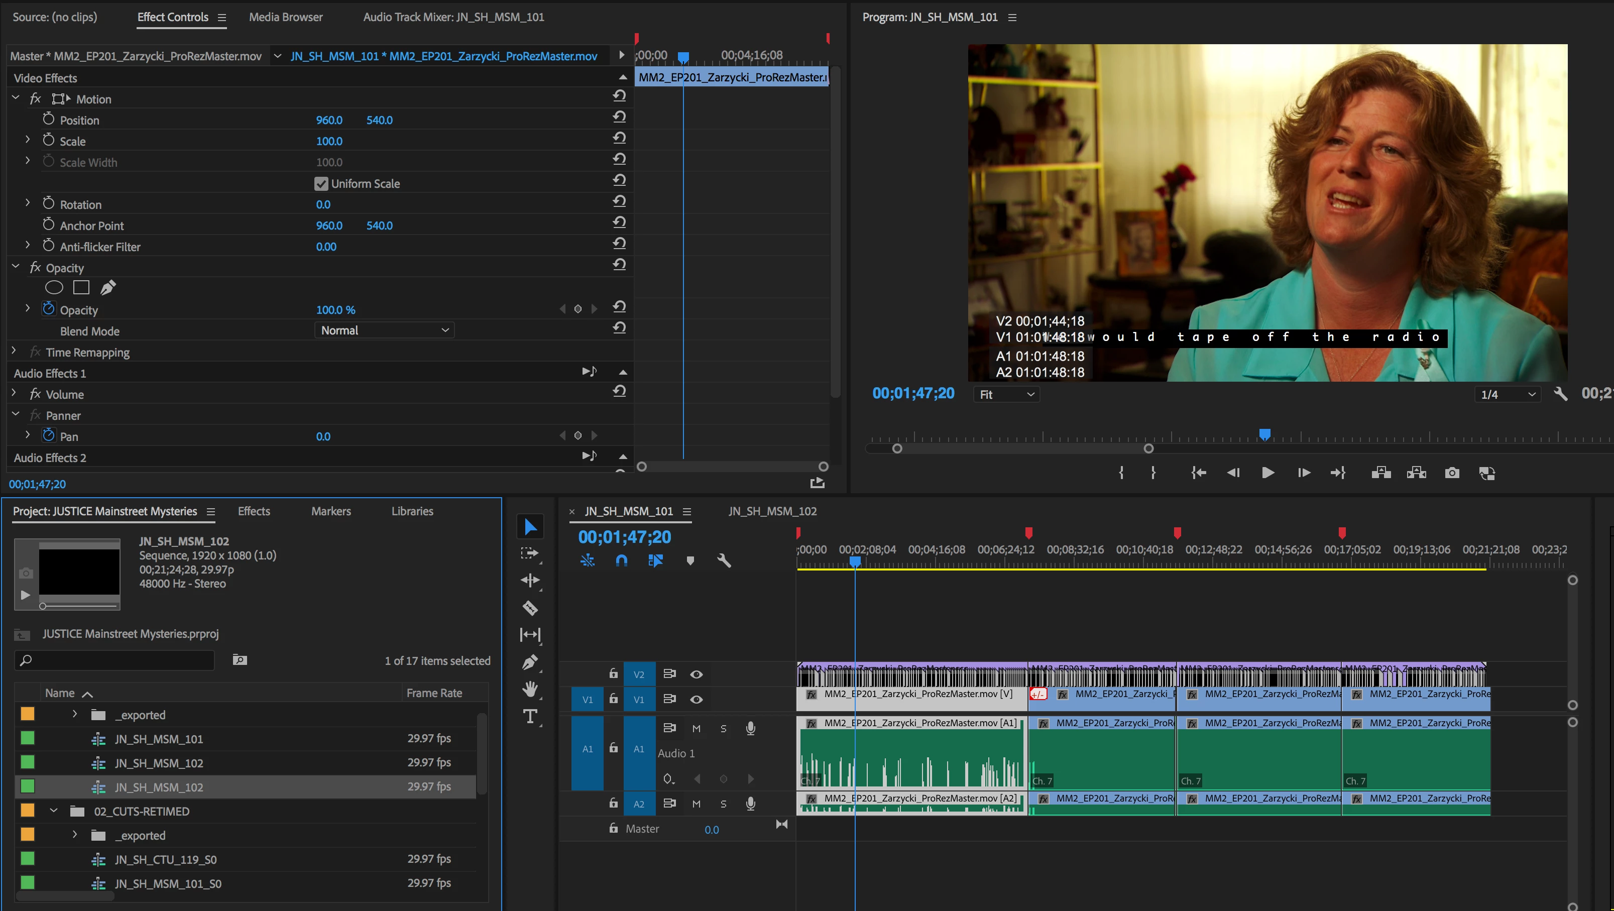Reset the Position parameter

619,117
